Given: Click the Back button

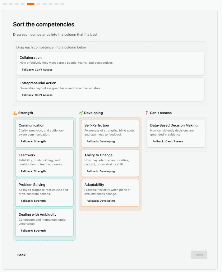Looking at the screenshot, I should [x=21, y=255].
